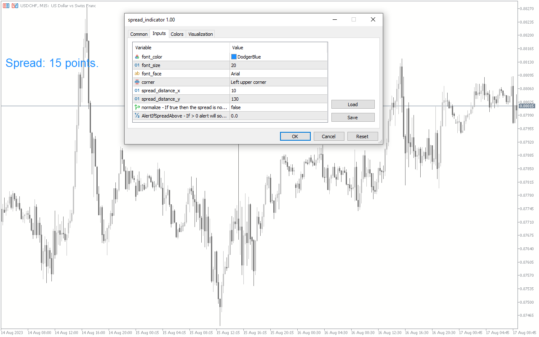Dismiss the dialog with the Cancel button

(x=328, y=136)
